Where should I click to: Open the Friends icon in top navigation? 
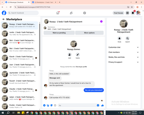(x=71, y=13)
